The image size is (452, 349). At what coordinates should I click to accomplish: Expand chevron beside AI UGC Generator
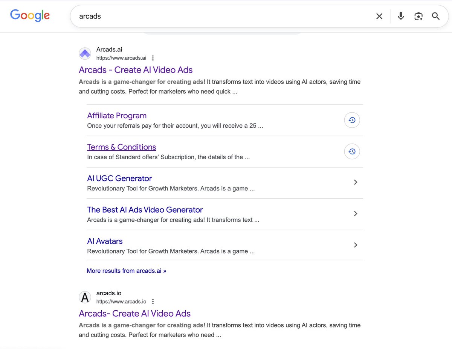point(356,182)
